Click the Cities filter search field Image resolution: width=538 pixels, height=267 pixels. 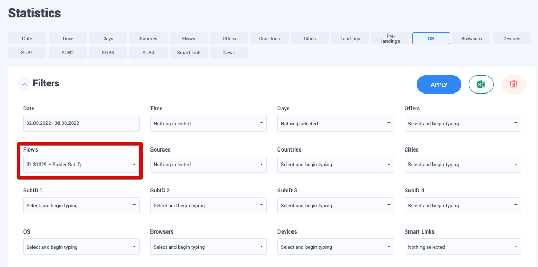pyautogui.click(x=462, y=165)
